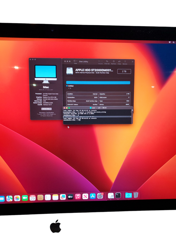
Task: Open News from the Dock
Action: coord(85,196)
